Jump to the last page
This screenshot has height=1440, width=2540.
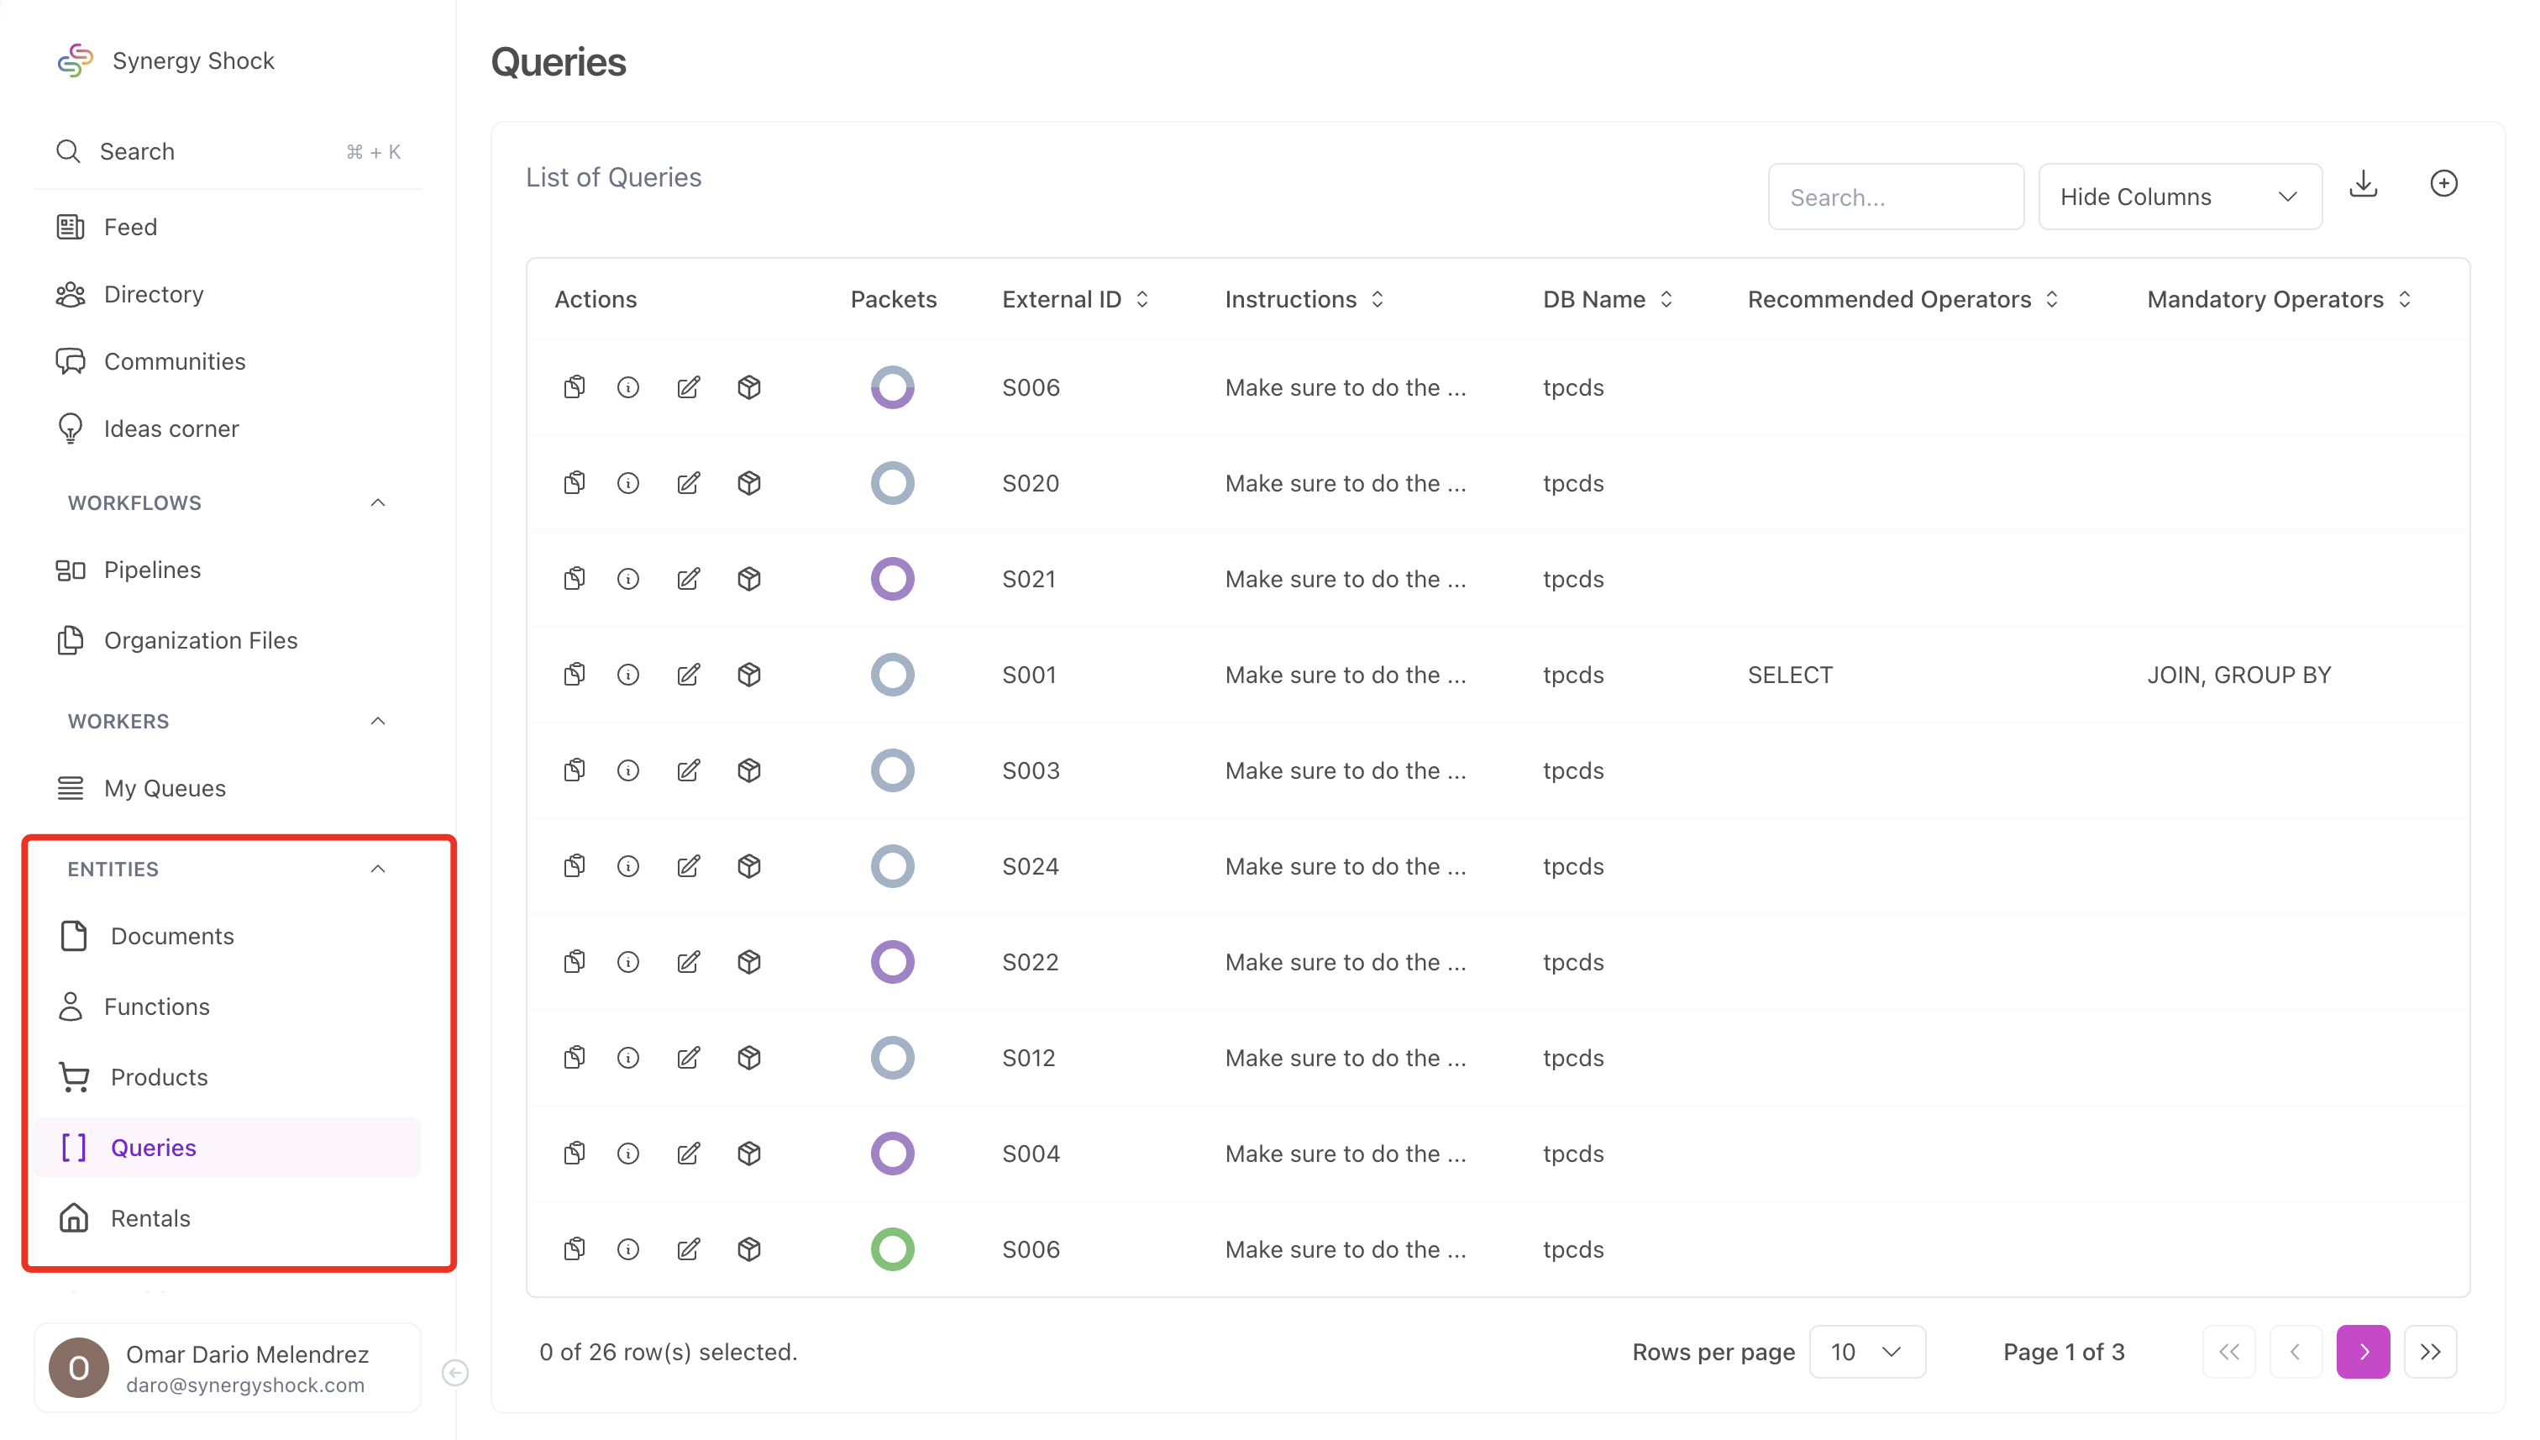coord(2430,1352)
